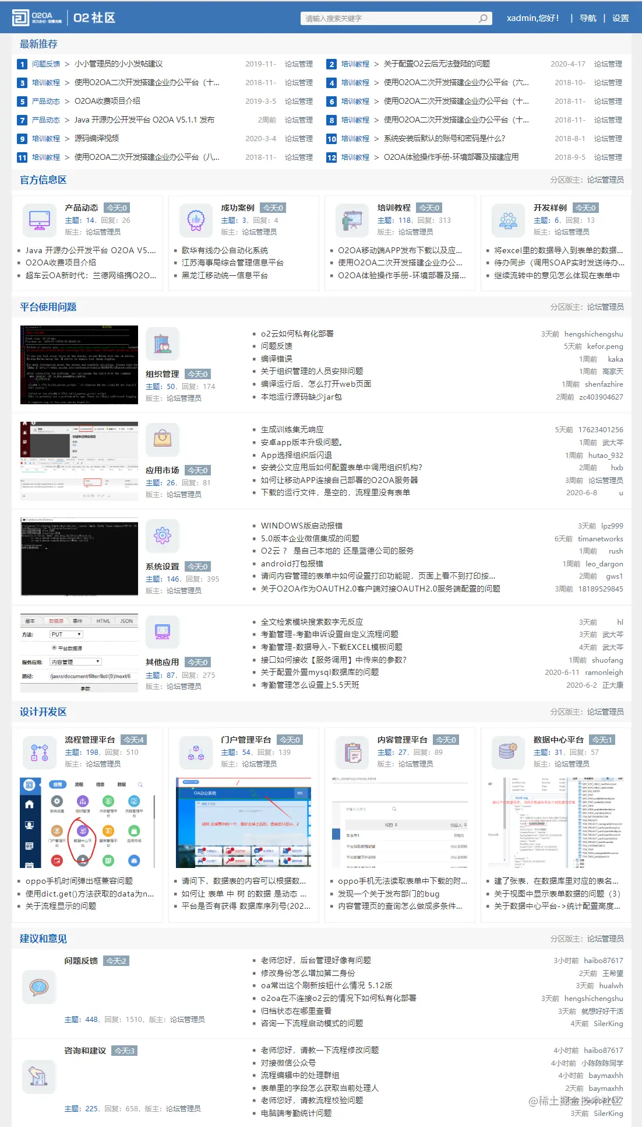Open the 设置 menu in header
Image resolution: width=642 pixels, height=1127 pixels.
point(620,18)
